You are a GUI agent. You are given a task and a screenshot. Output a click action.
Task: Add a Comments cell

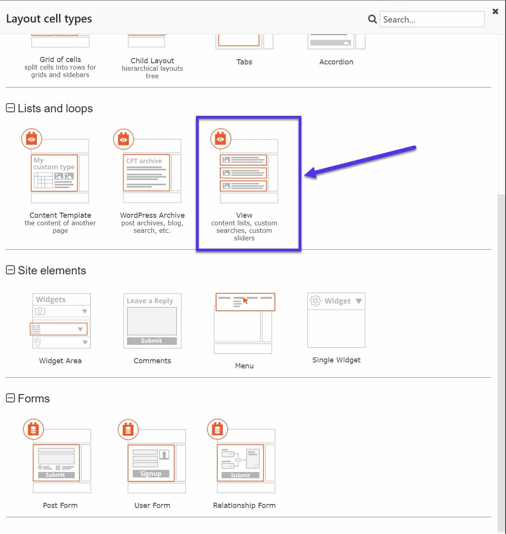(x=152, y=321)
